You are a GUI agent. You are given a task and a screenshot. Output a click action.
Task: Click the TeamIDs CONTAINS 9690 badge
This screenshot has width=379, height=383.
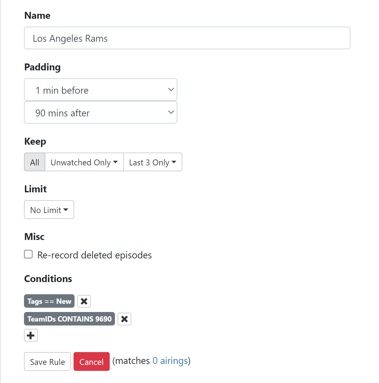click(69, 319)
